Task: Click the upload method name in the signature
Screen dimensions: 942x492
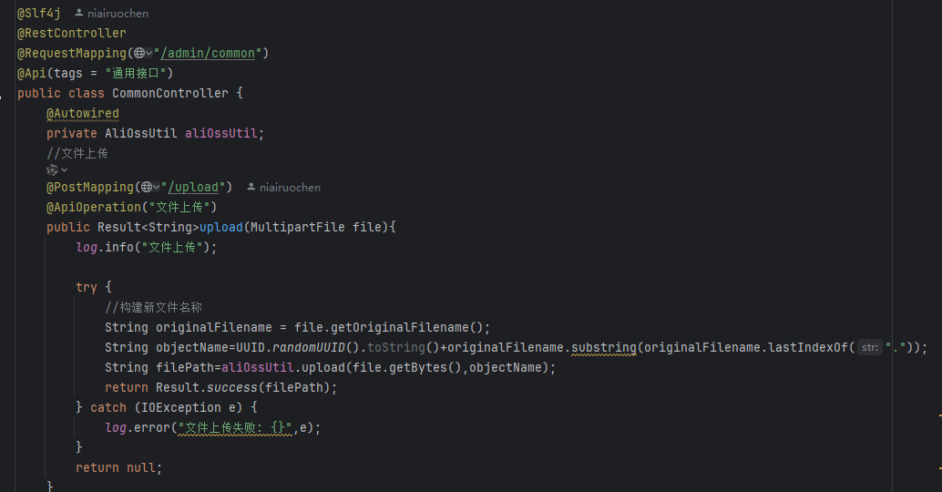Action: (x=221, y=227)
